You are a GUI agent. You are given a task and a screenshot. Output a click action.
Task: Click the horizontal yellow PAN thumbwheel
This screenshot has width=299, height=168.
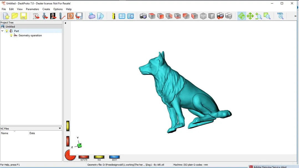pyautogui.click(x=99, y=157)
